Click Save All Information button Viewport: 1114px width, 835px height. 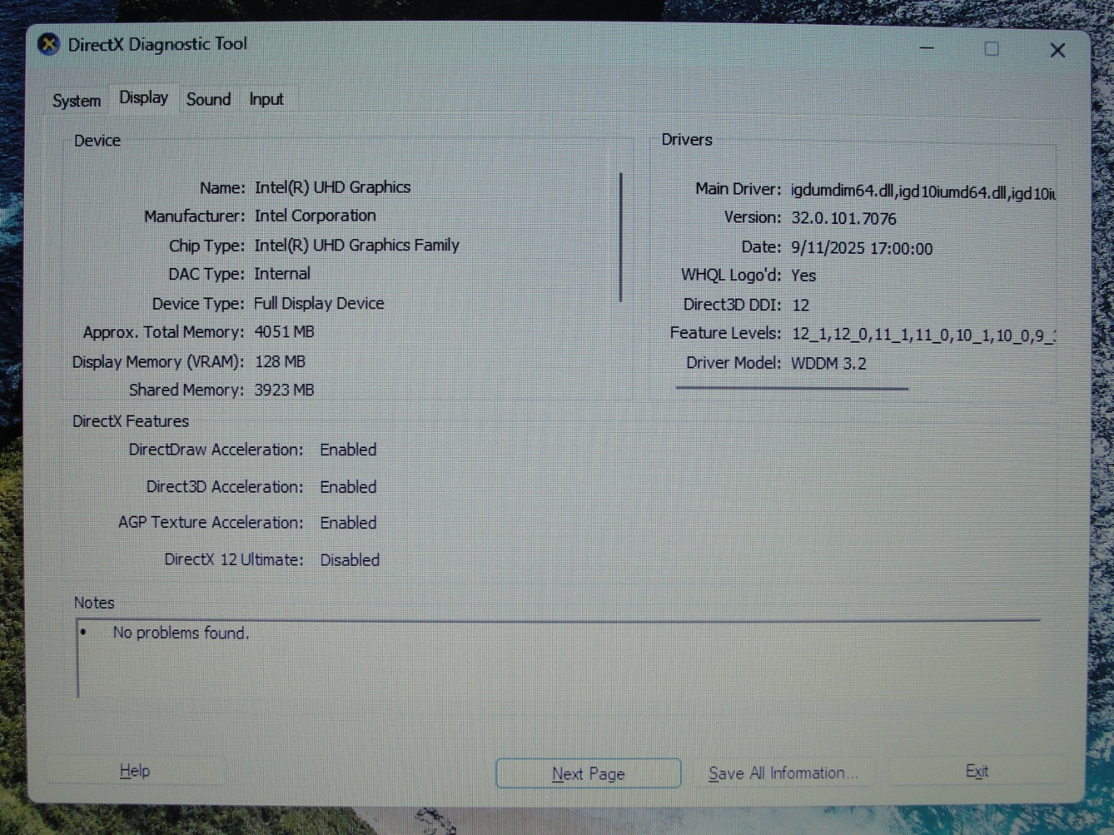783,773
